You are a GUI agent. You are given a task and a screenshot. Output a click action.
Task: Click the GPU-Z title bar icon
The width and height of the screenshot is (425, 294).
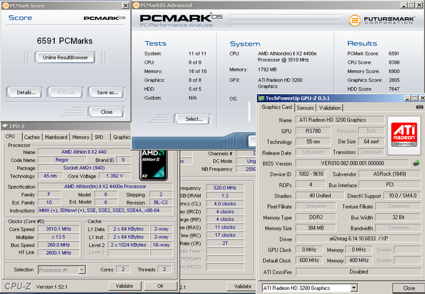click(261, 98)
